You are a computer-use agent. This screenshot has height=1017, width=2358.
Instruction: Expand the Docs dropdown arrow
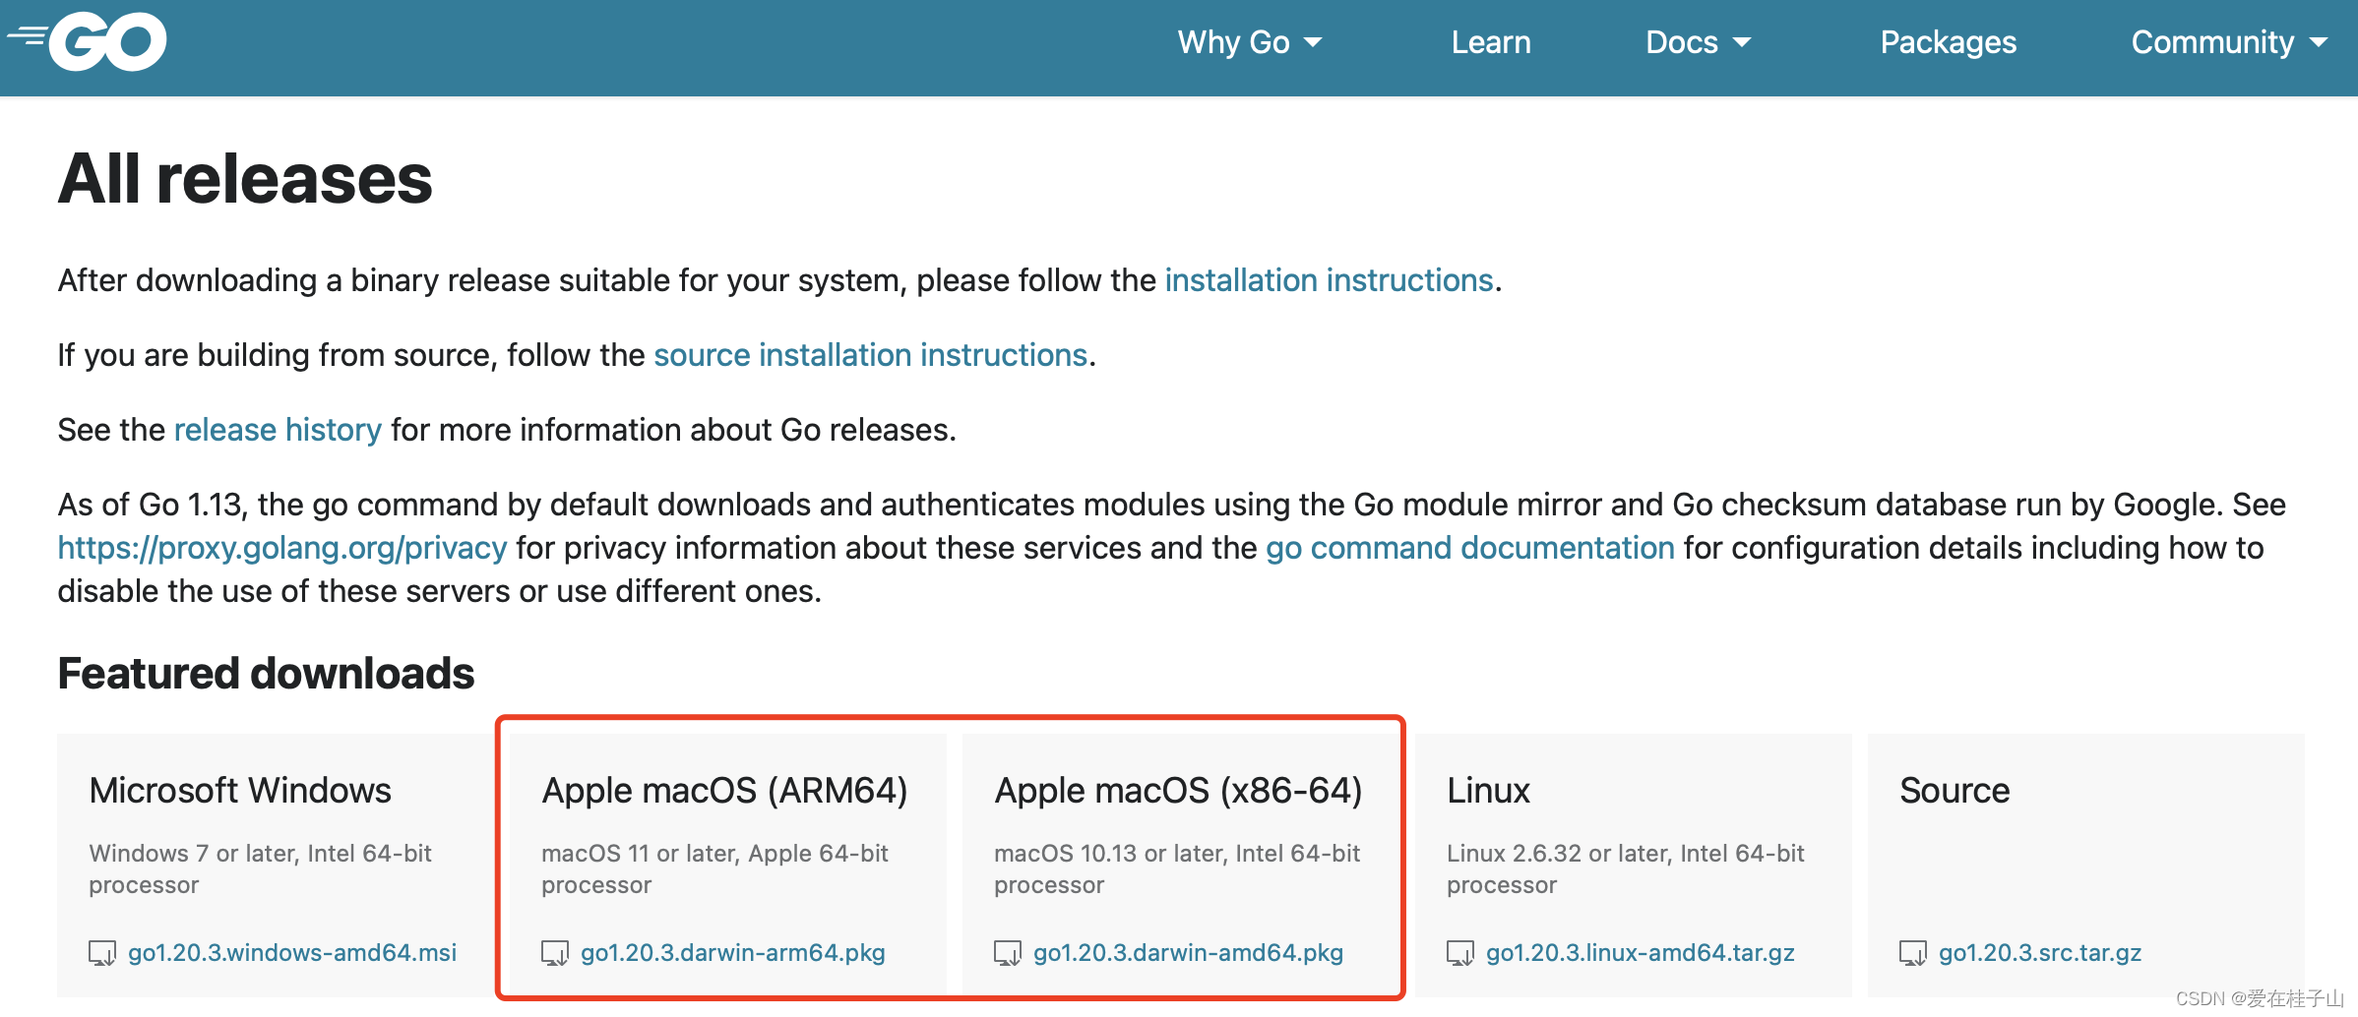(1742, 42)
